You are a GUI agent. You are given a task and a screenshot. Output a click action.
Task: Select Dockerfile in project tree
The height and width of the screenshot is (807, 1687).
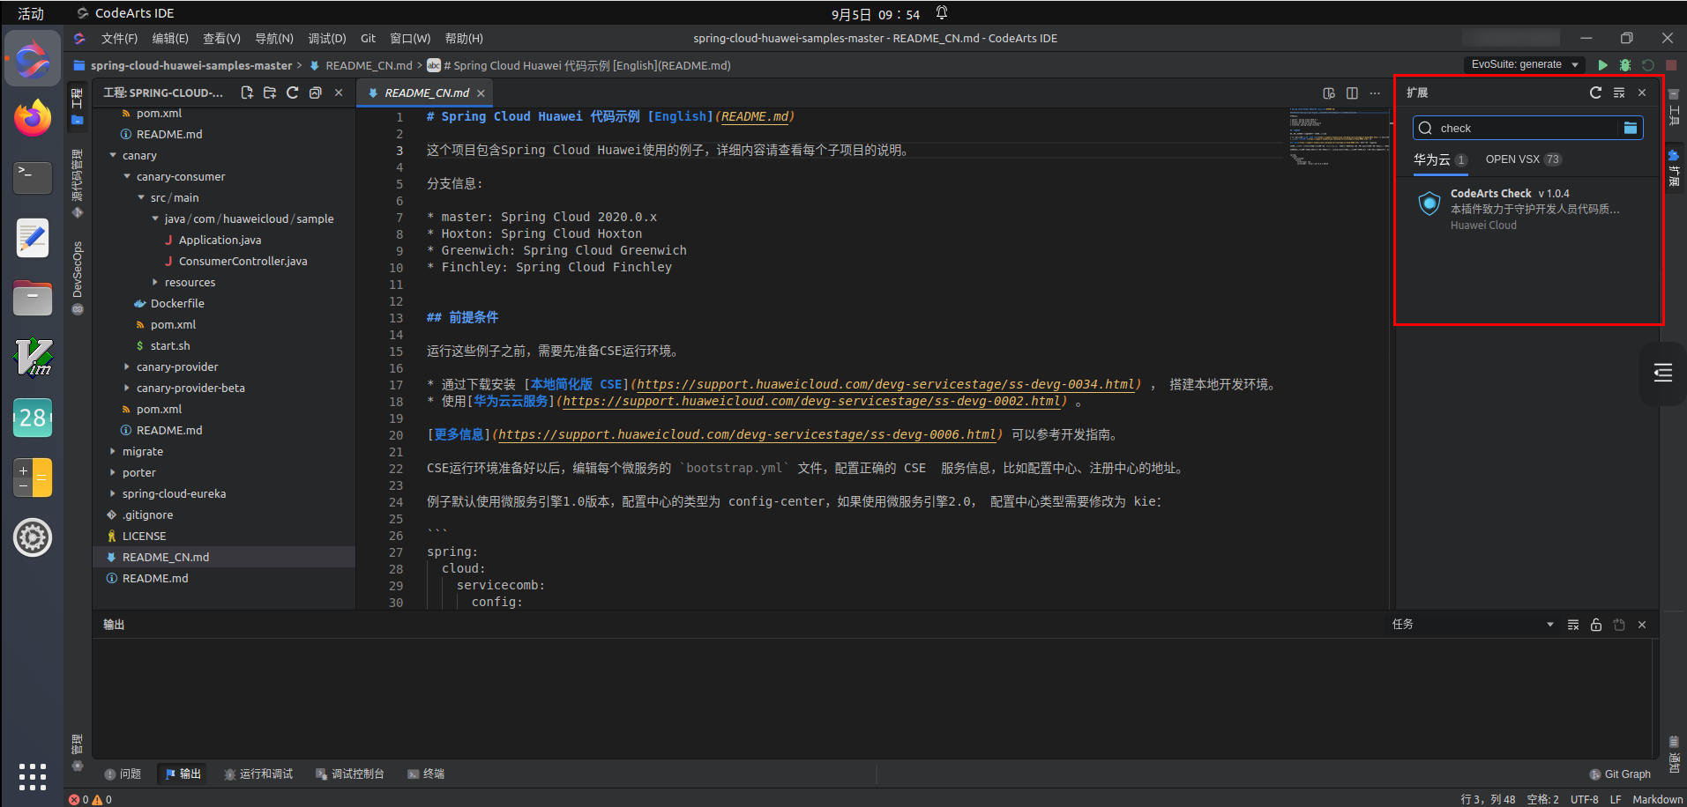[x=177, y=304]
